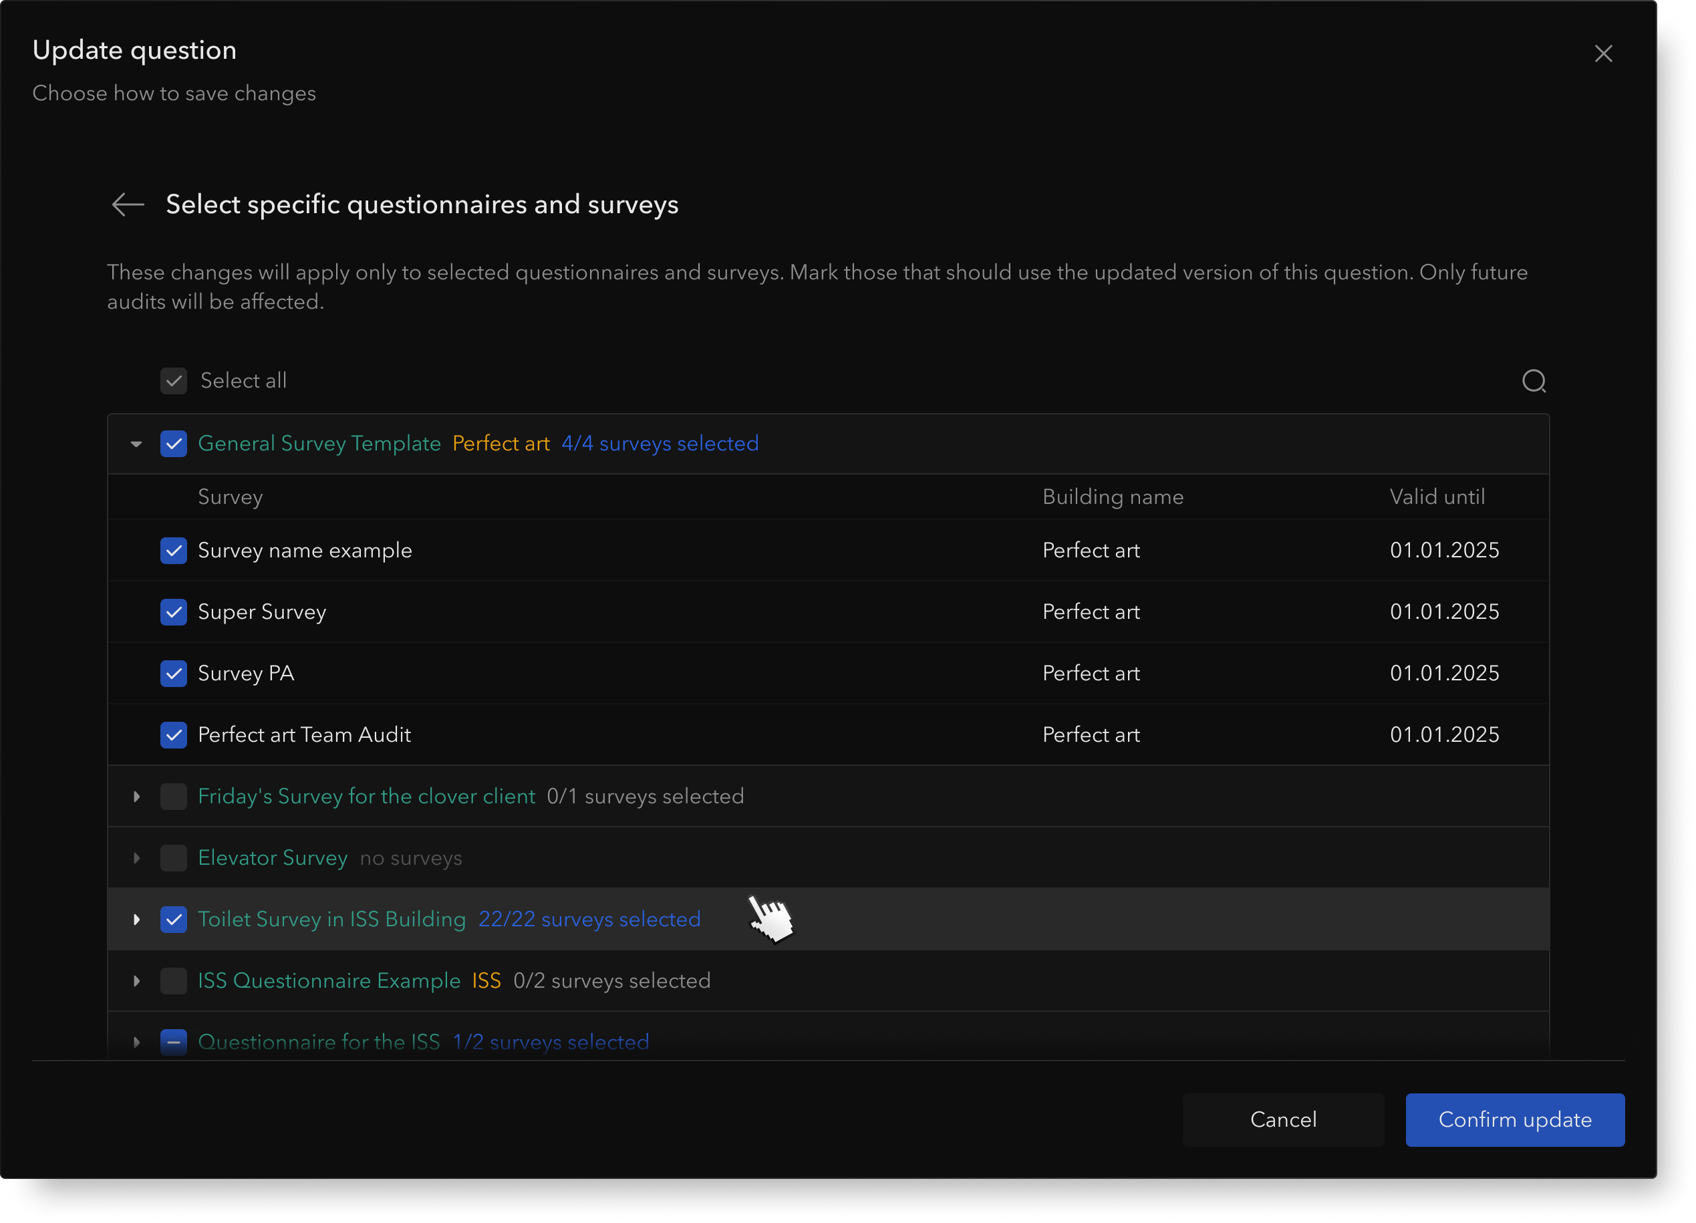Image resolution: width=1696 pixels, height=1223 pixels.
Task: Collapse the General Survey Template group
Action: (x=136, y=444)
